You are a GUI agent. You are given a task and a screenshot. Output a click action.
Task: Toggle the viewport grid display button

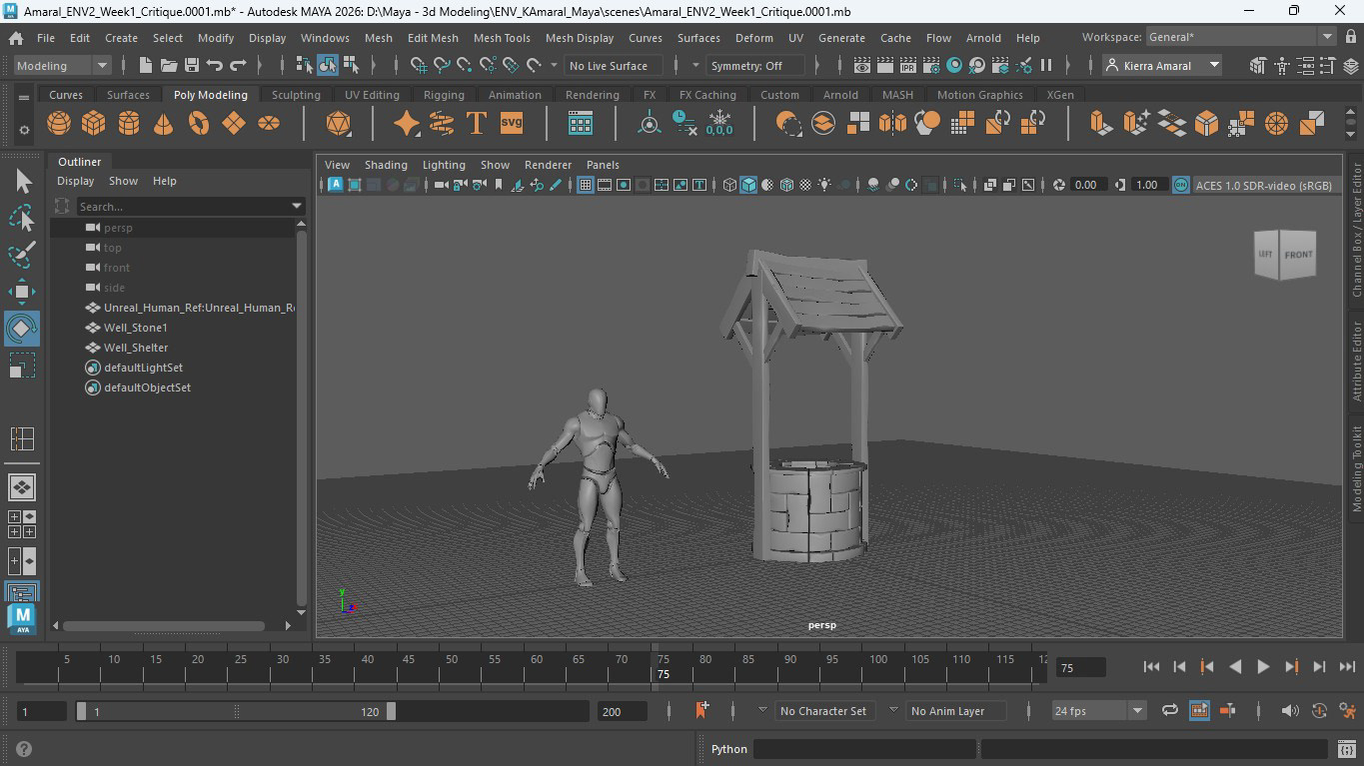click(x=586, y=185)
